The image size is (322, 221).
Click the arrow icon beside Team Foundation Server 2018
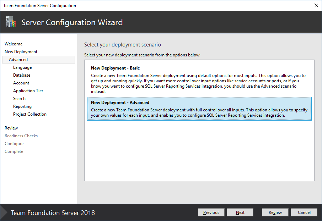click(x=4, y=212)
